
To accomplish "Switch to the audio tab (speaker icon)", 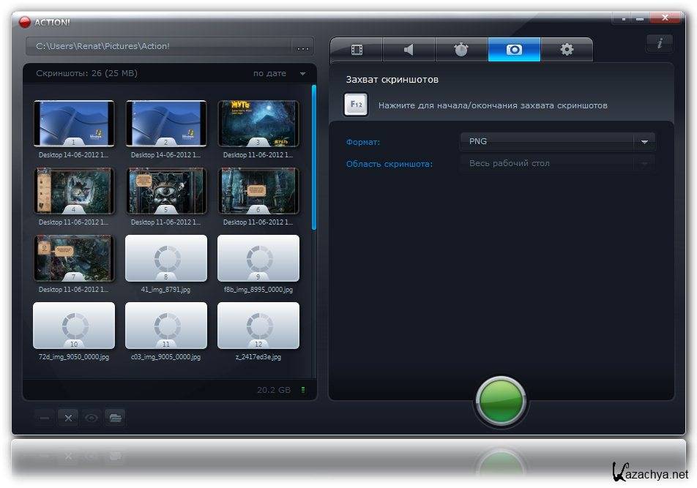I will click(x=409, y=50).
